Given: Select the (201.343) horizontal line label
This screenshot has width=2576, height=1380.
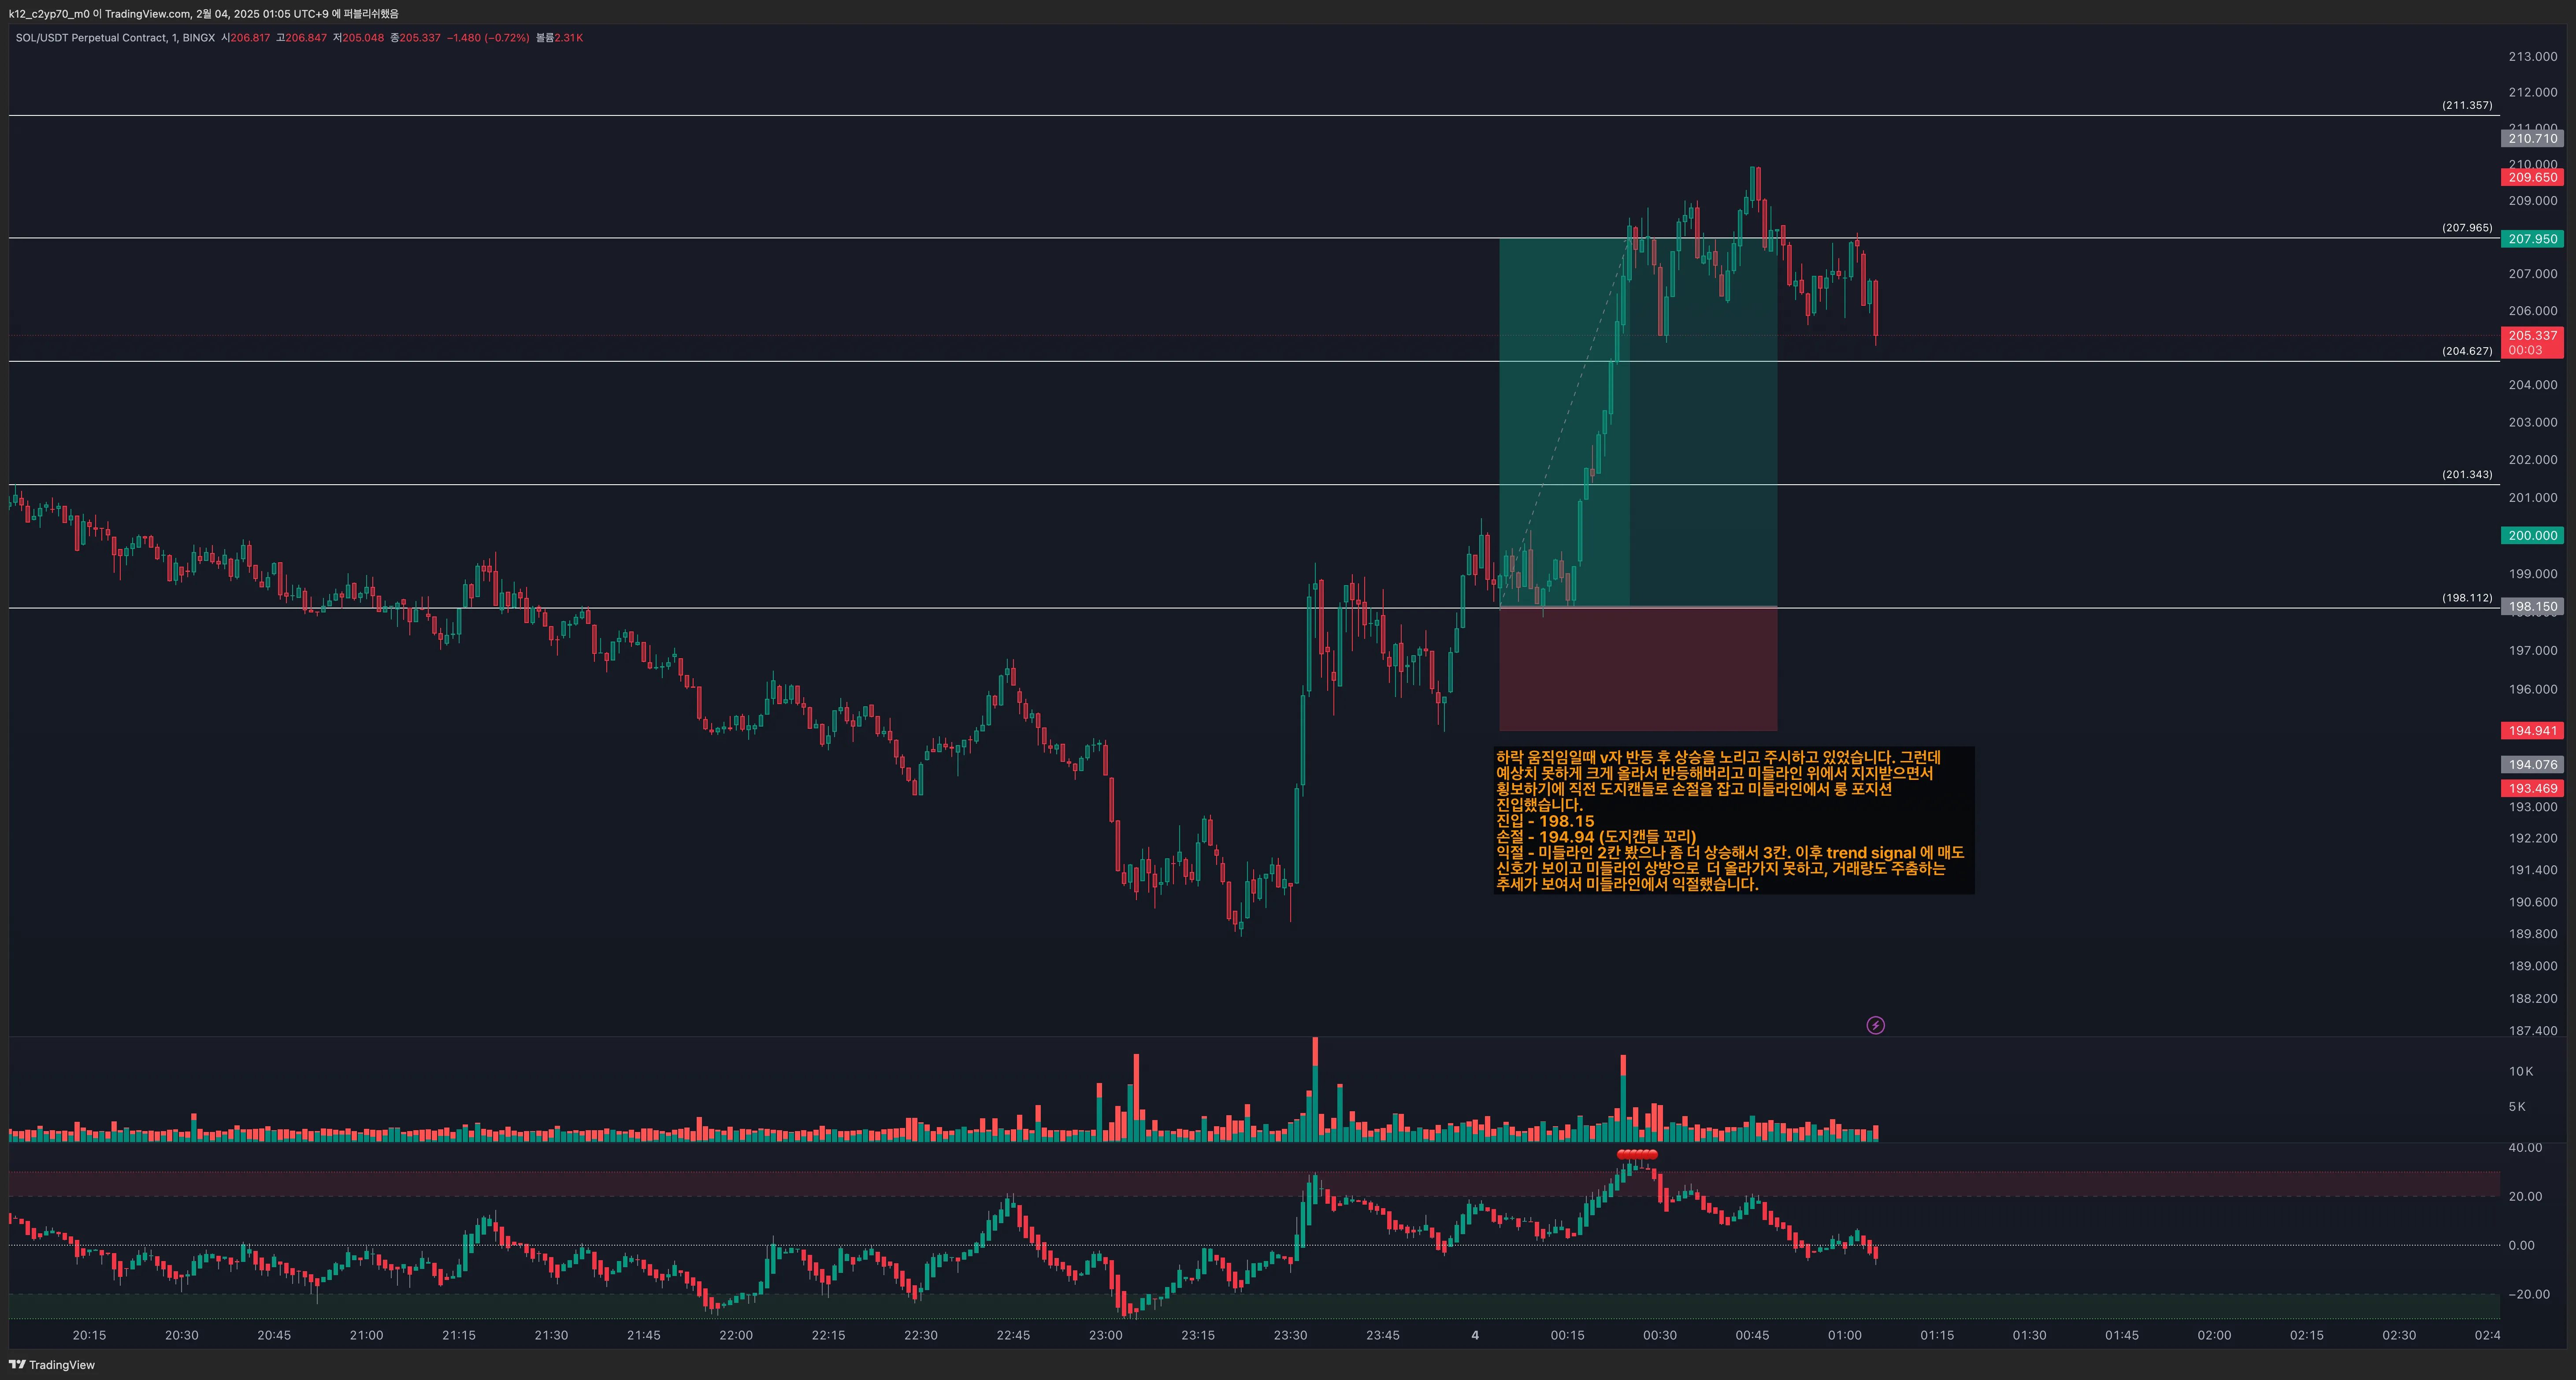Looking at the screenshot, I should pyautogui.click(x=2467, y=474).
